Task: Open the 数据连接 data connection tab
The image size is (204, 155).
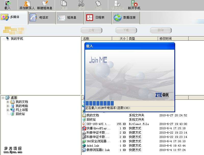Action: [126, 18]
